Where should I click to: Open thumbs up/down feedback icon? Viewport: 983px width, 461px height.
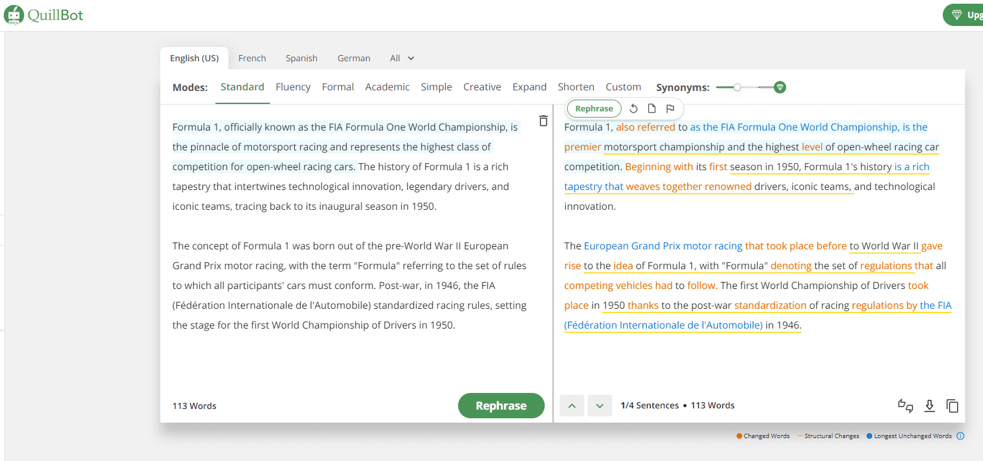pos(905,405)
